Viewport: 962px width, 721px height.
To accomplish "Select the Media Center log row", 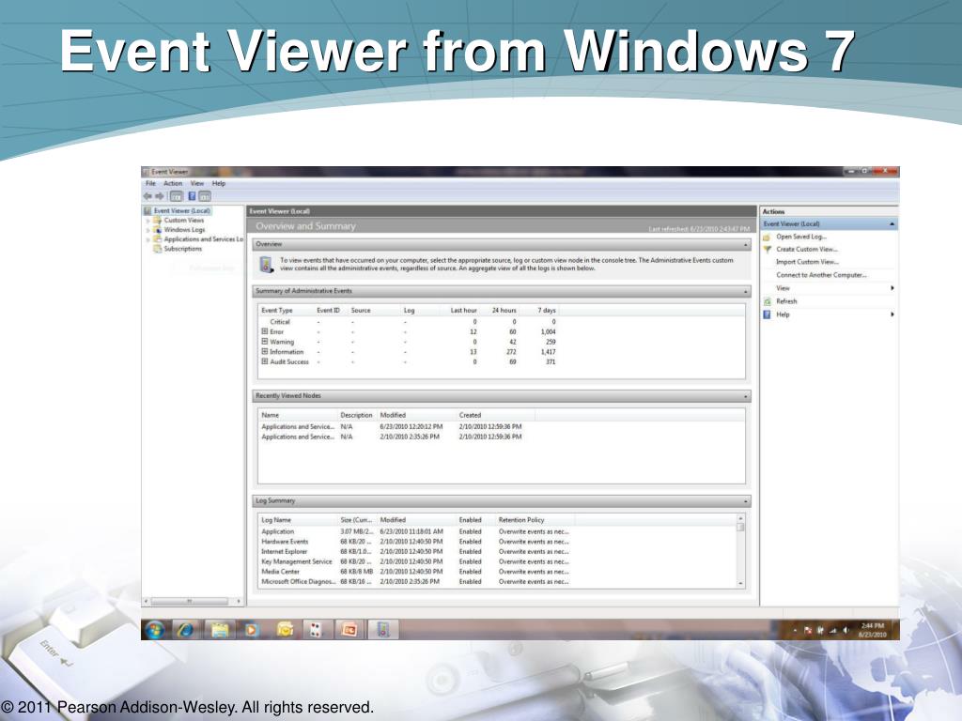I will coord(415,572).
